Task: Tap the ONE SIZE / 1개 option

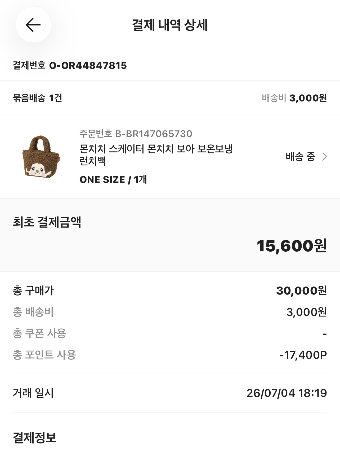Action: 113,180
